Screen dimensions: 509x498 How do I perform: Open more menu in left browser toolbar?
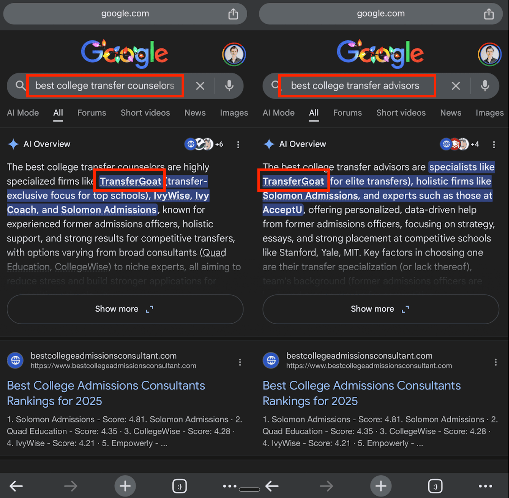tap(229, 486)
